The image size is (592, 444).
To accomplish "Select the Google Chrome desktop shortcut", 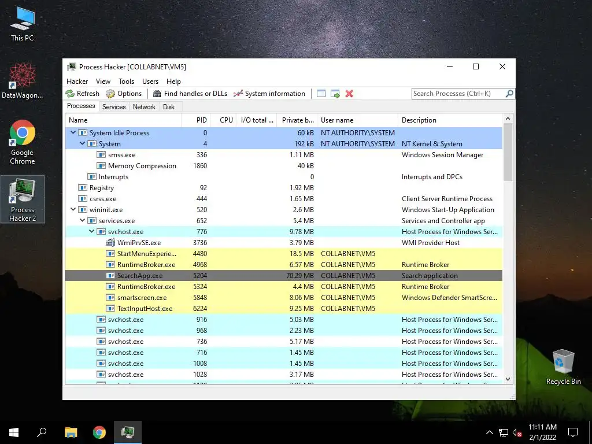I will [23, 142].
